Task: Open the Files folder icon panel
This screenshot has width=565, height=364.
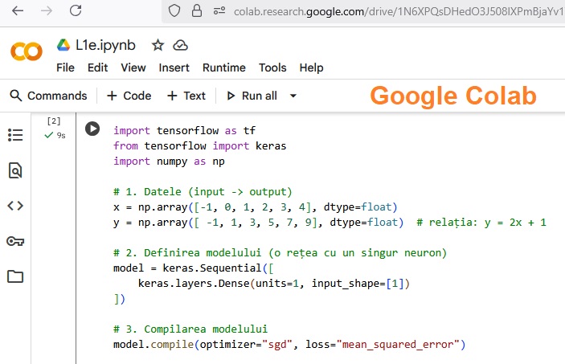Action: click(15, 276)
